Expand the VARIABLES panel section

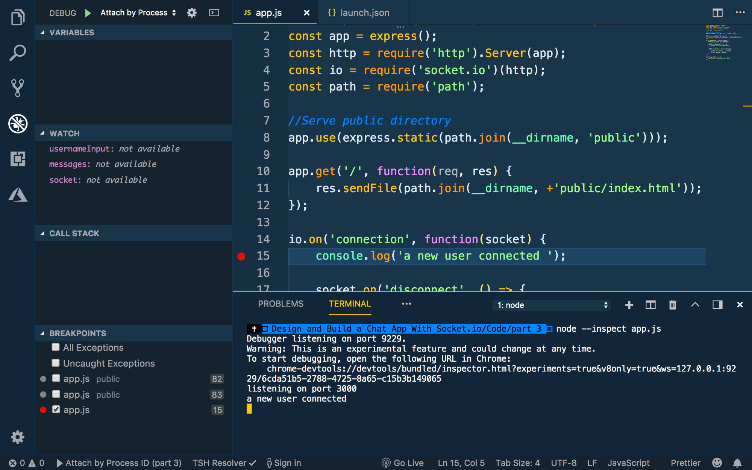71,32
